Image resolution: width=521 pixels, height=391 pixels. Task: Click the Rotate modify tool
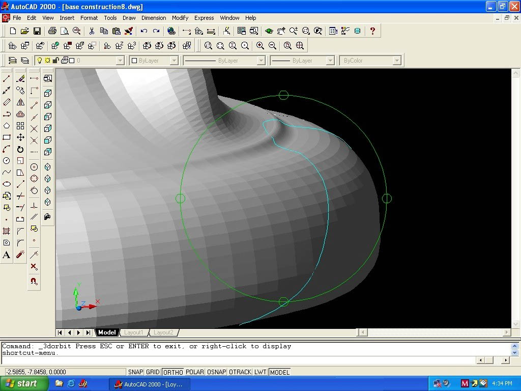click(20, 149)
